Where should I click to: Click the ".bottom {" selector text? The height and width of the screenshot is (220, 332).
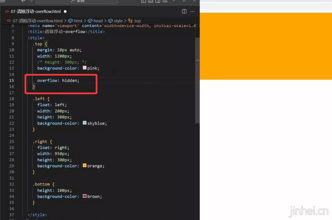43,184
